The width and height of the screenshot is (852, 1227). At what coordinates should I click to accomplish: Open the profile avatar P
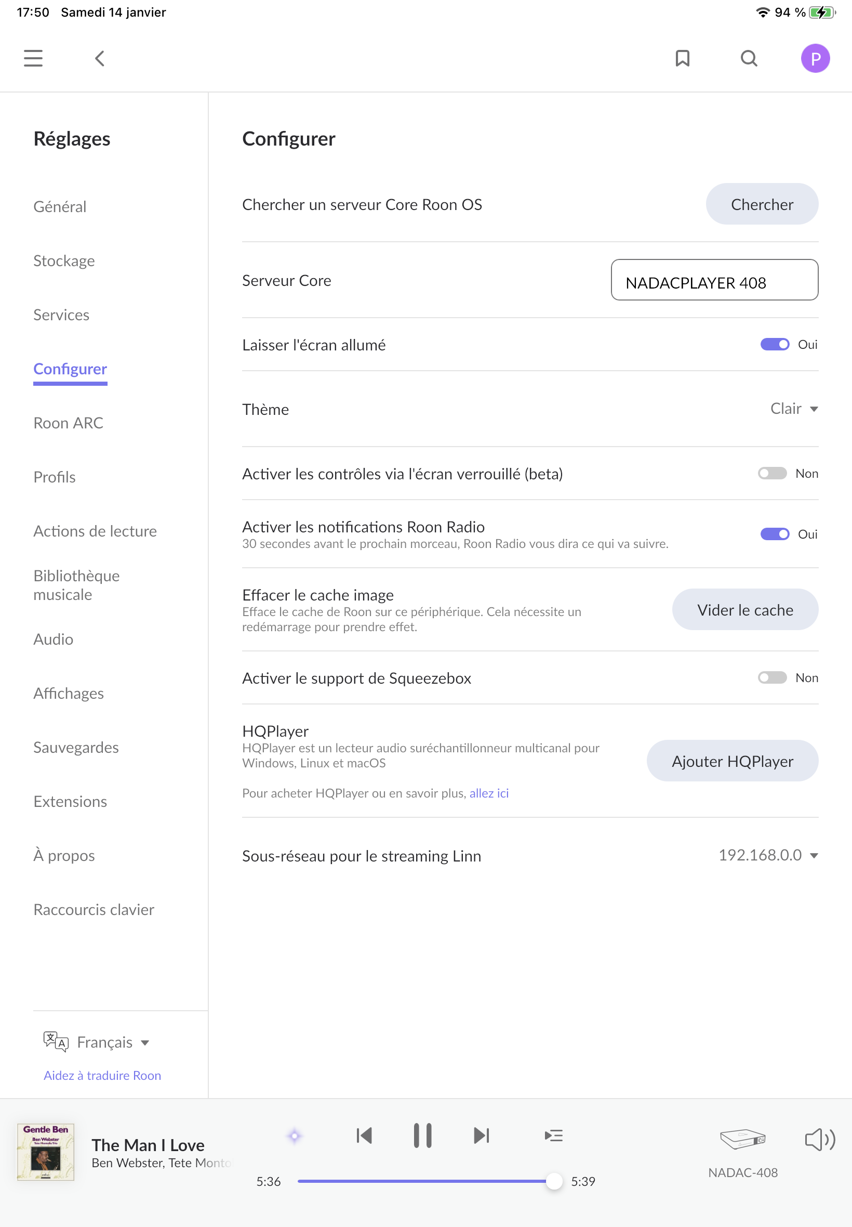(x=815, y=58)
